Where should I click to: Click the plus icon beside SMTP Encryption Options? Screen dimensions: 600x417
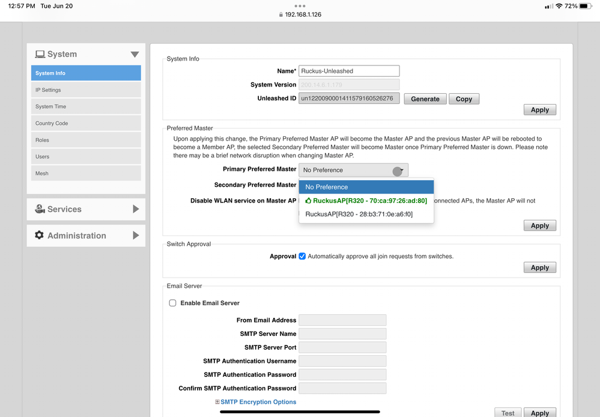pos(217,402)
